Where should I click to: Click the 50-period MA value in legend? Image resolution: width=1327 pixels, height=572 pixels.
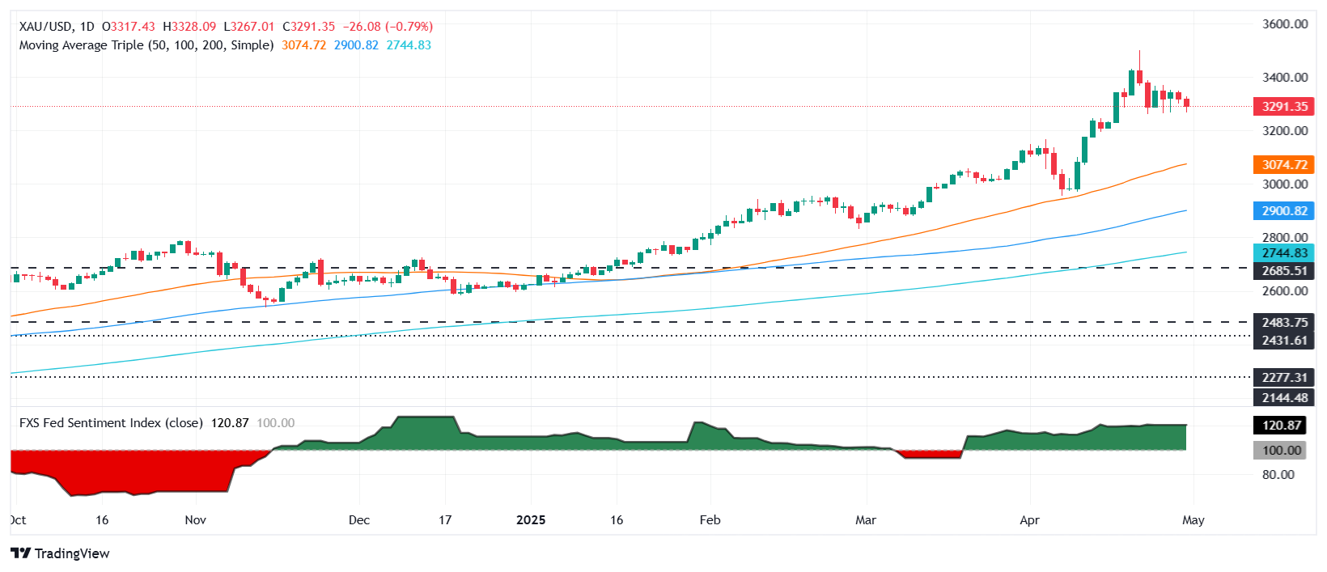pos(303,45)
